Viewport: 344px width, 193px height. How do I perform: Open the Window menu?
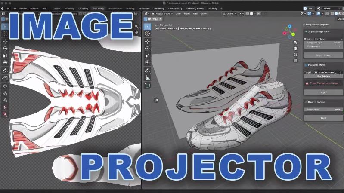tap(34, 9)
